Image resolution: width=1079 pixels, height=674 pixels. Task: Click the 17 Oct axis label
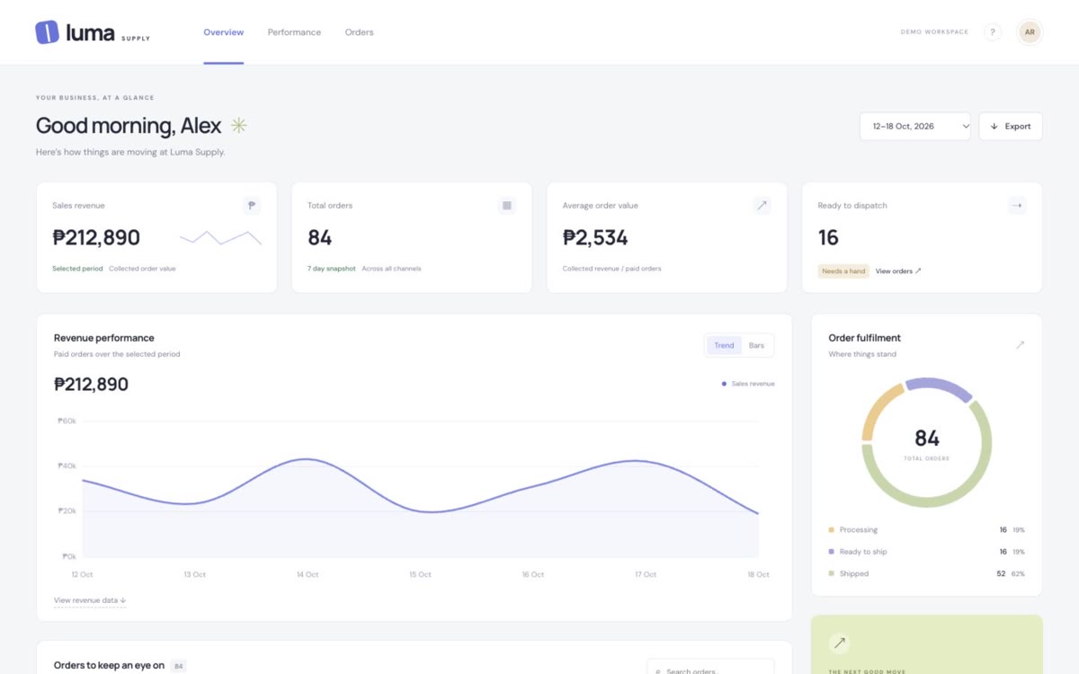click(646, 574)
